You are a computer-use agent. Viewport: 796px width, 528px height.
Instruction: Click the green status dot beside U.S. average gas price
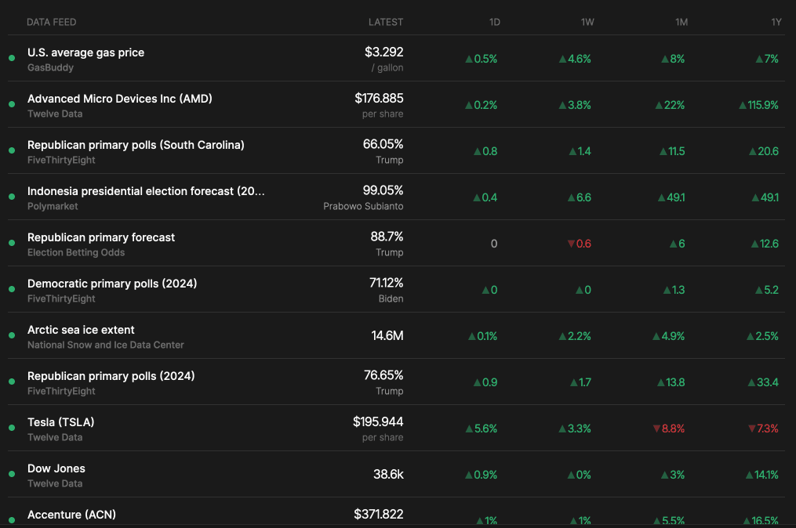click(x=11, y=58)
